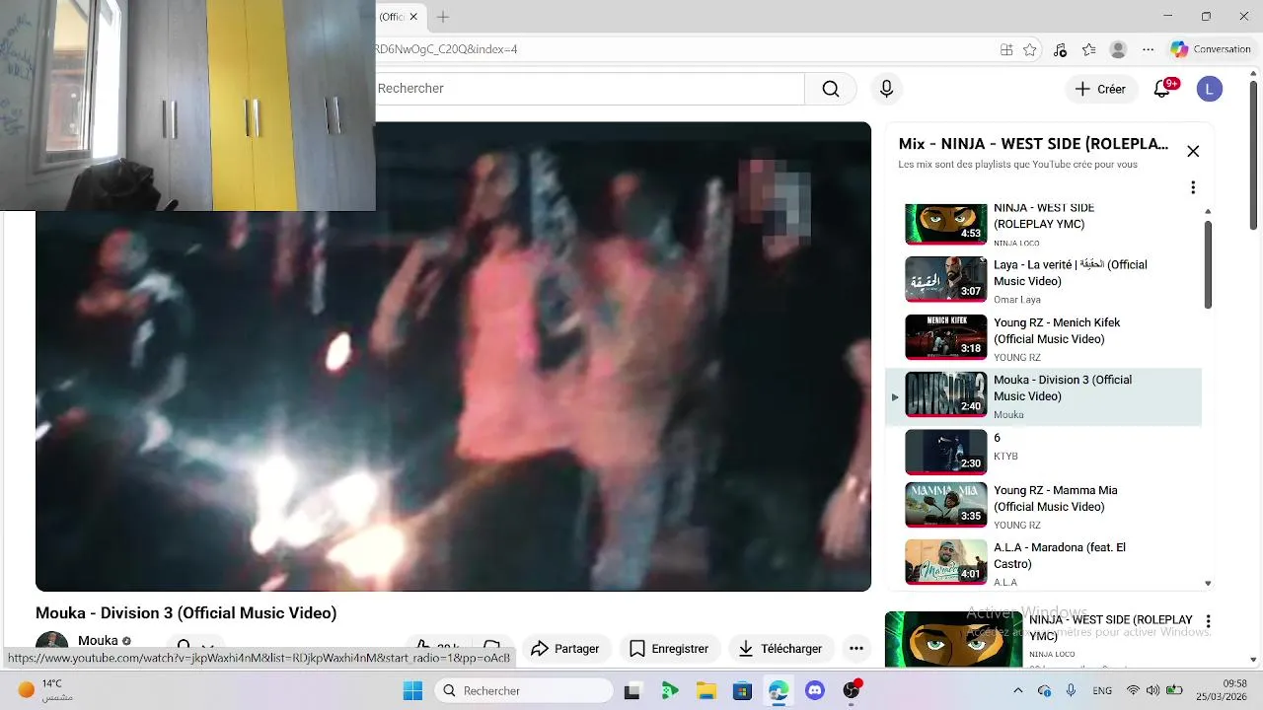The image size is (1263, 710).
Task: Open the volume speaker tray icon
Action: click(1153, 690)
